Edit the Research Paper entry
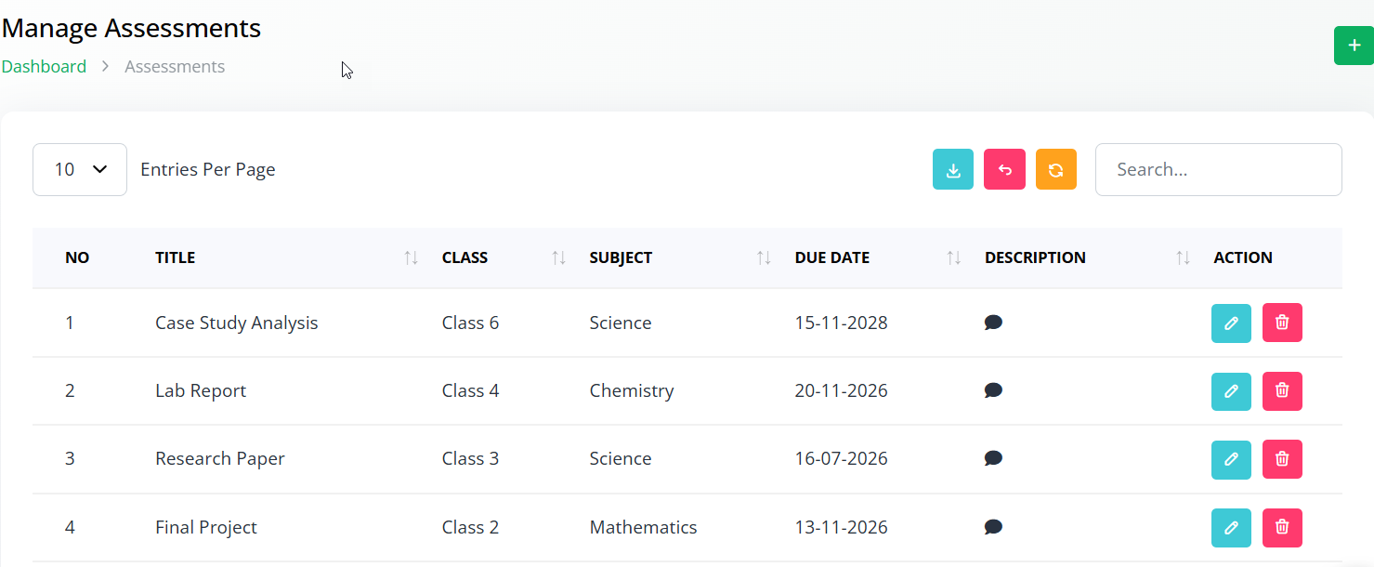 (1231, 459)
